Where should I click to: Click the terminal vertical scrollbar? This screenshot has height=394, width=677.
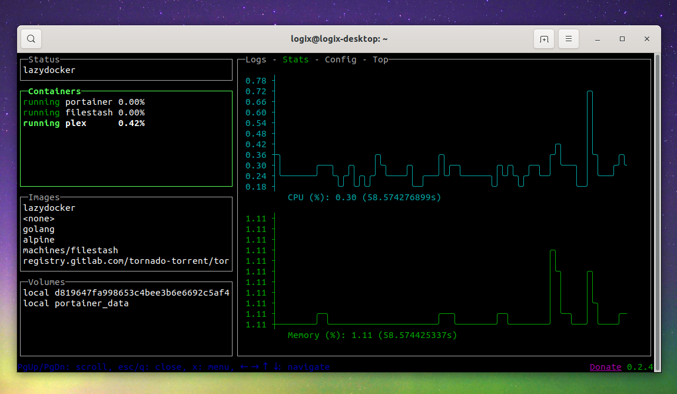[658, 211]
